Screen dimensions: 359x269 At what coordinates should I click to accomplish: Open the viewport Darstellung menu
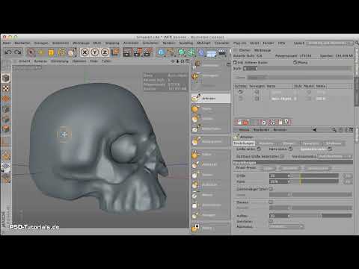point(60,61)
